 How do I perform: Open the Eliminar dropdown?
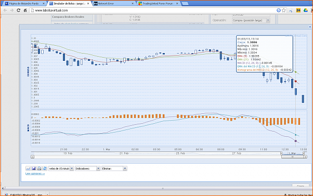[x=114, y=168]
